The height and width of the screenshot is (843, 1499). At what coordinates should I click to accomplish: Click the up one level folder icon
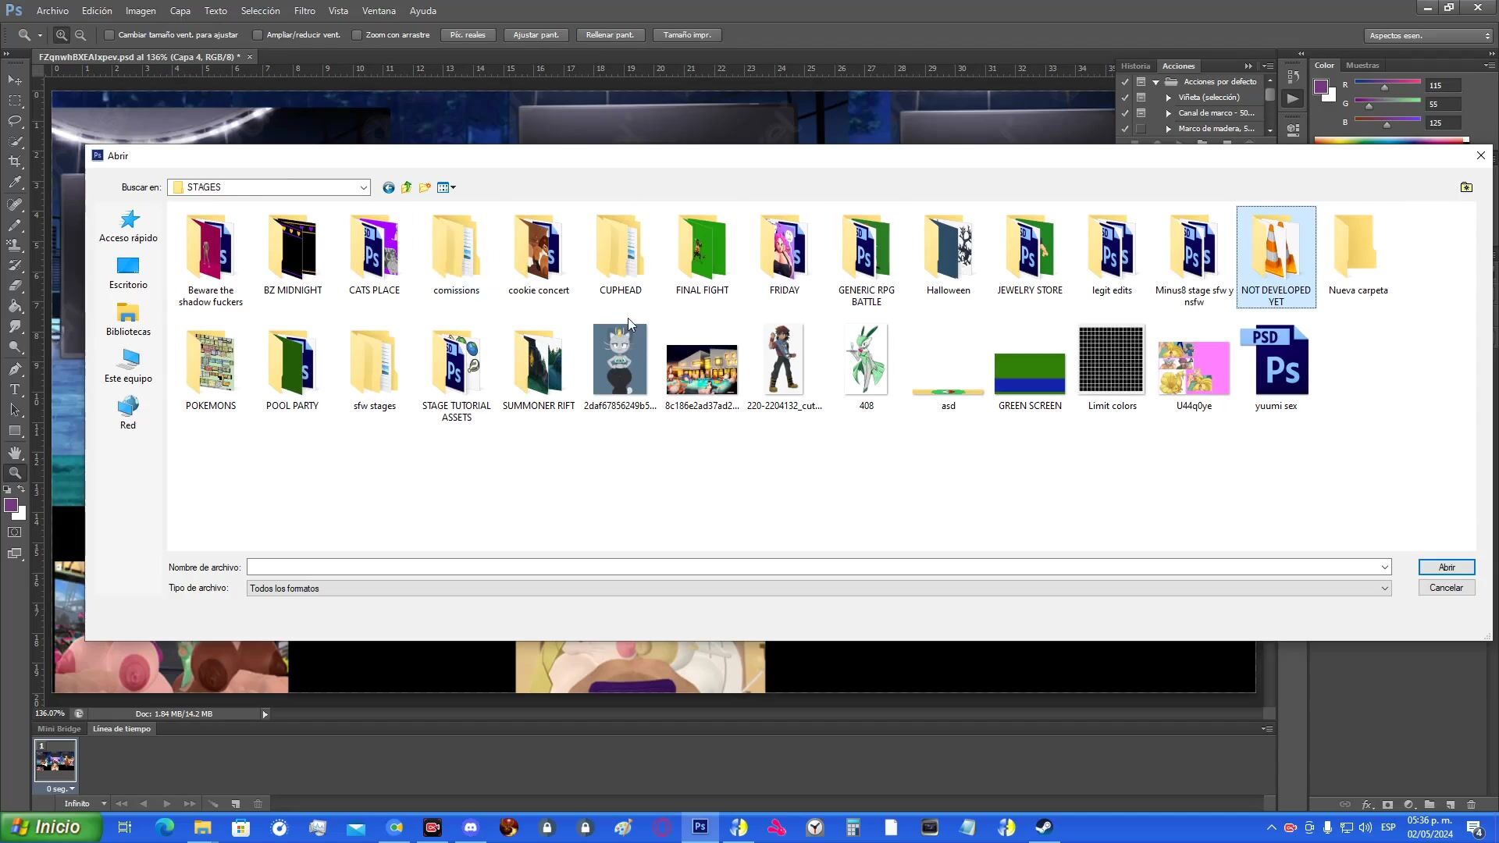406,187
